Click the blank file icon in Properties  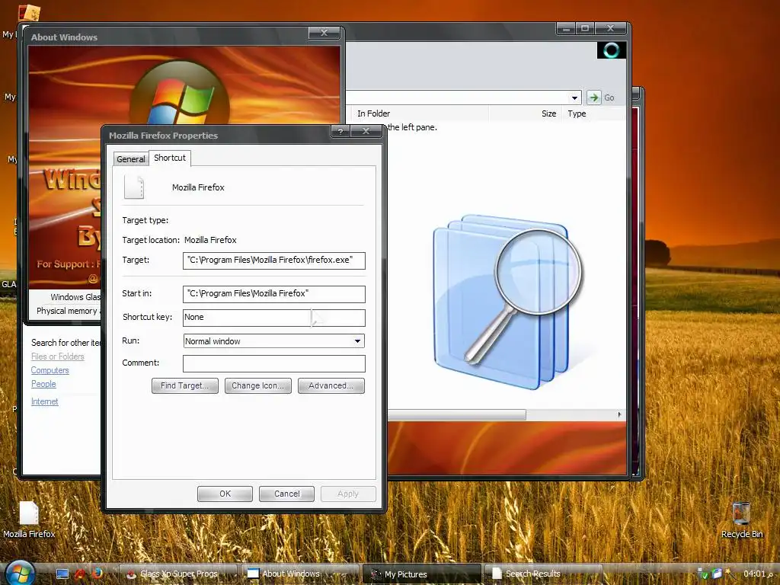(134, 187)
